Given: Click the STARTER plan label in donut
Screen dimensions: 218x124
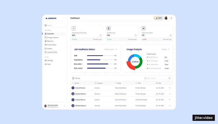Looking at the screenshot, I should click(135, 62).
